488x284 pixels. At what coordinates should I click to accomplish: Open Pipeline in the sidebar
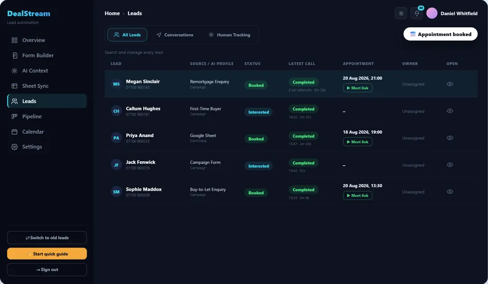coord(47,116)
